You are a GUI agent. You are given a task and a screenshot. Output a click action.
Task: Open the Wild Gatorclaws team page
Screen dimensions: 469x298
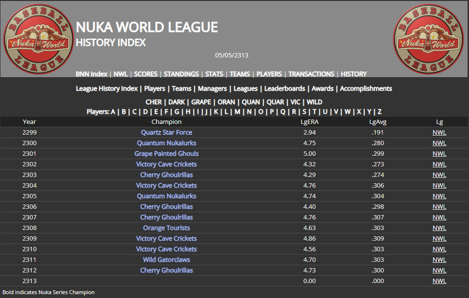(x=166, y=260)
